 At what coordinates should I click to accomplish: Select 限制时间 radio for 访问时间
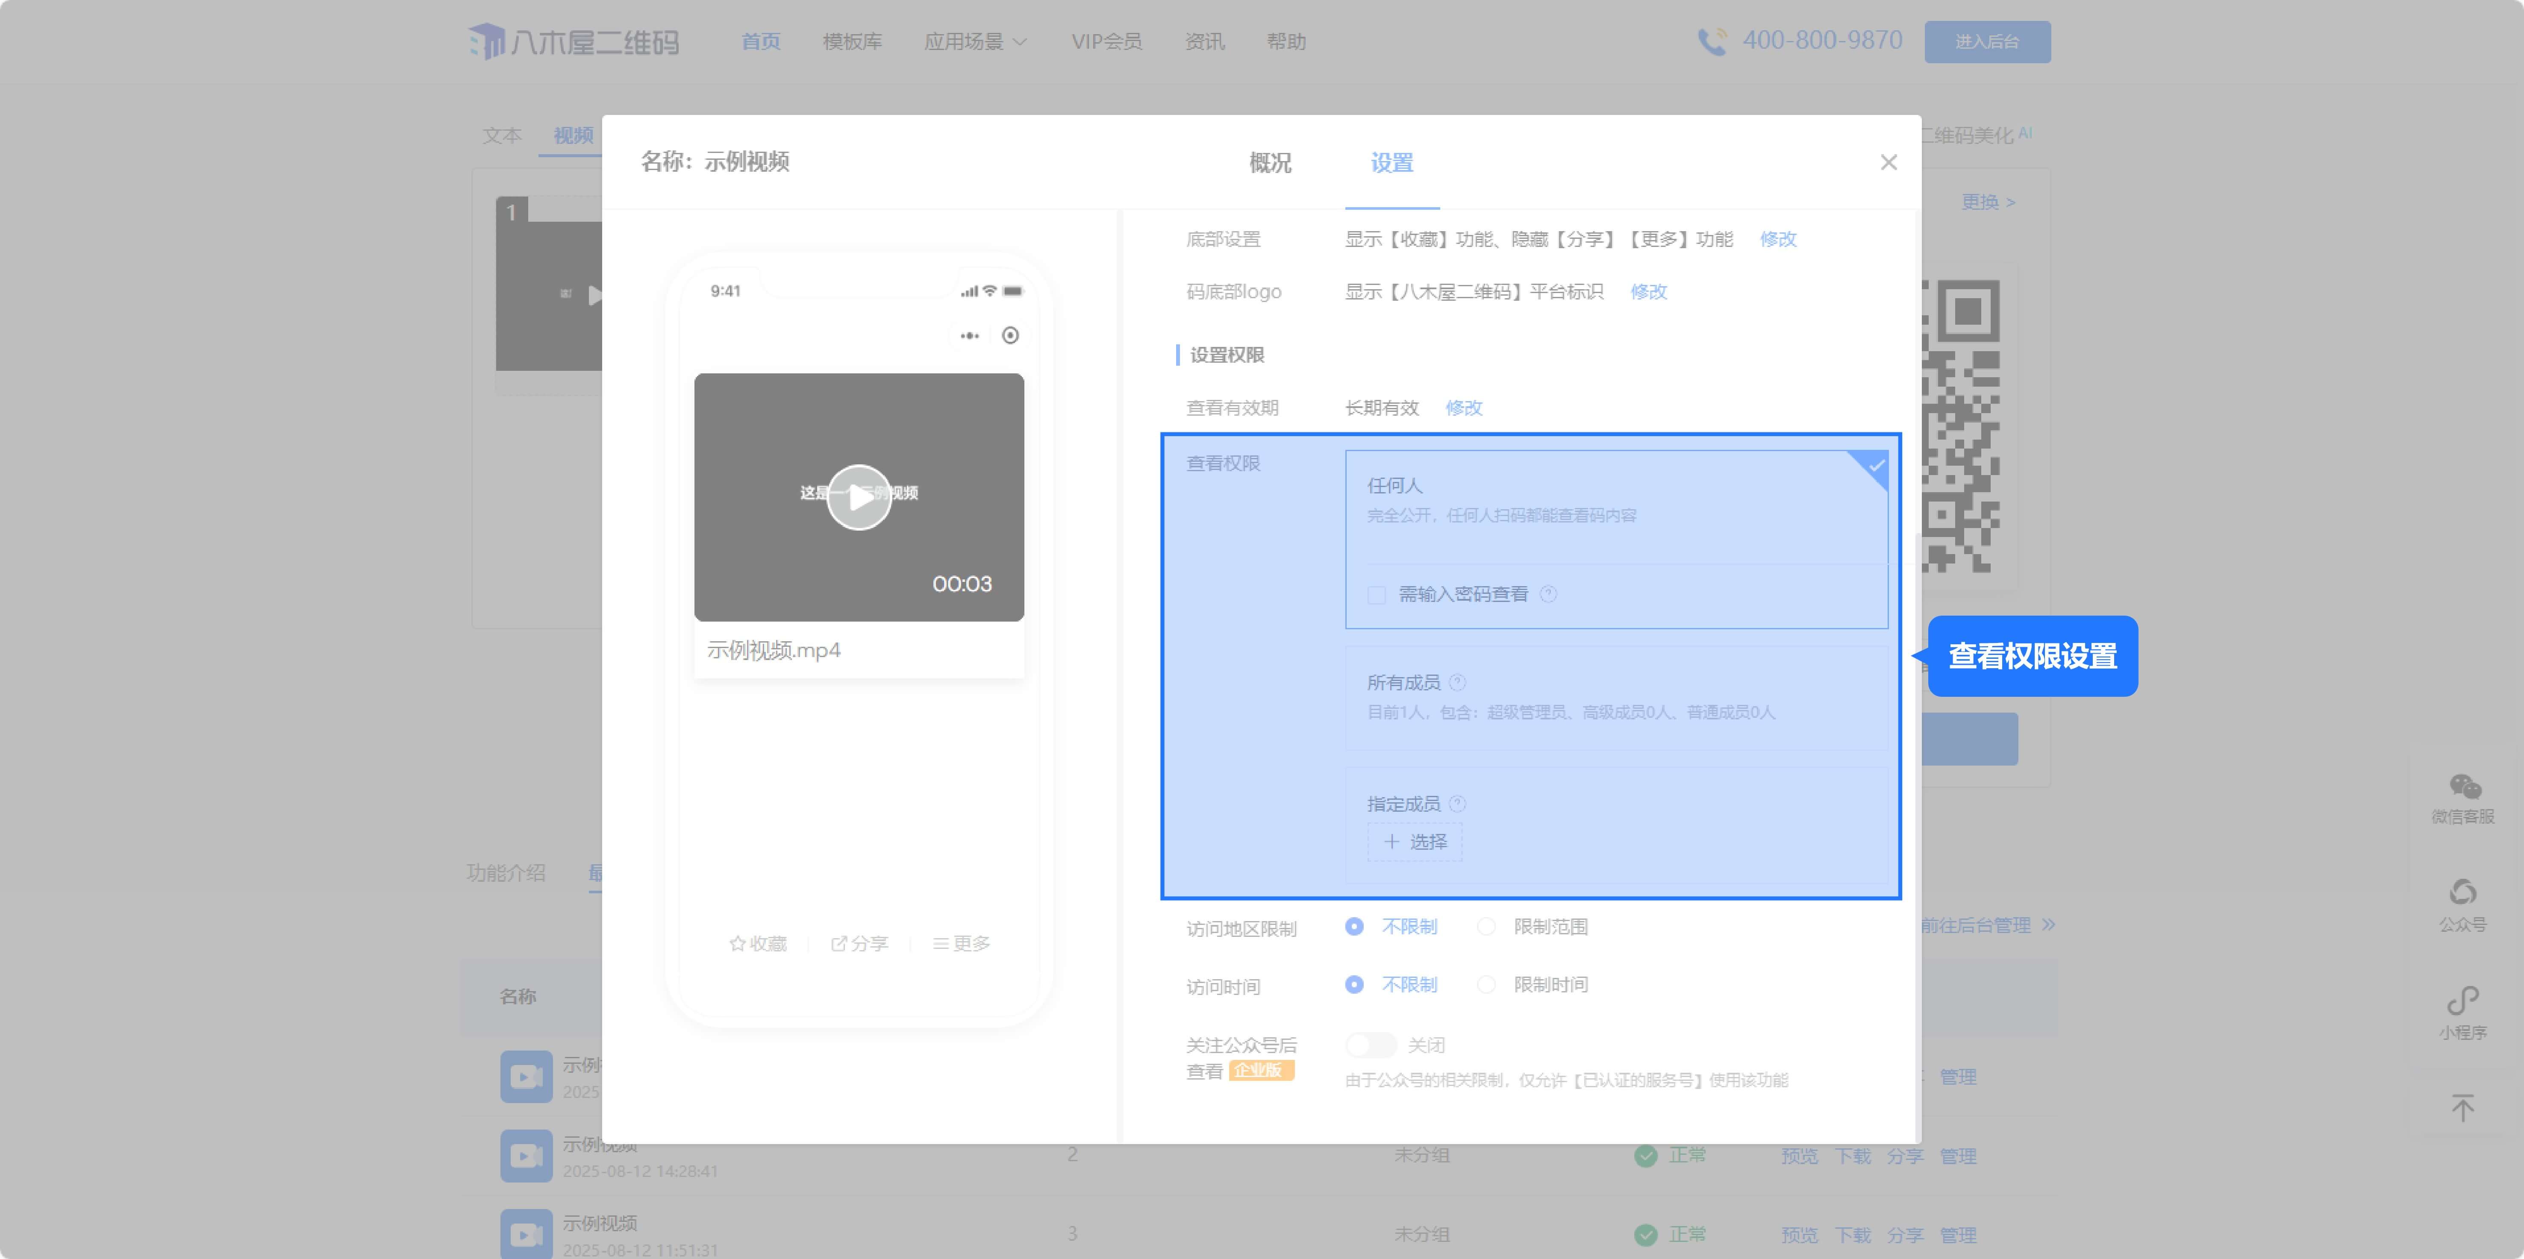(1486, 985)
